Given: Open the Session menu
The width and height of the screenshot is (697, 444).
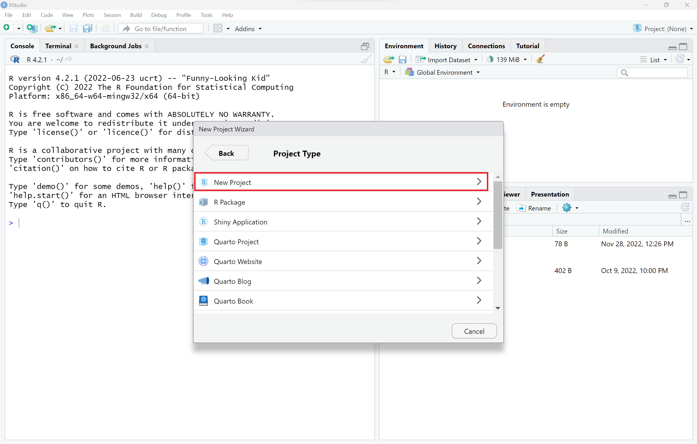Looking at the screenshot, I should pyautogui.click(x=112, y=15).
